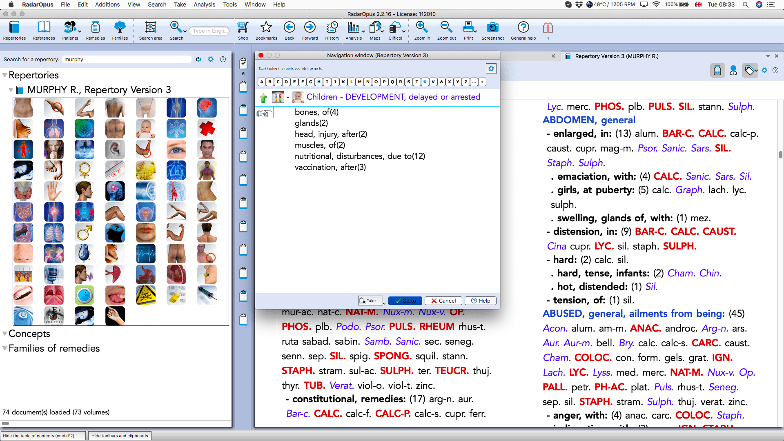The width and height of the screenshot is (784, 441).
Task: Open the RadarOpus application menu
Action: click(x=38, y=4)
